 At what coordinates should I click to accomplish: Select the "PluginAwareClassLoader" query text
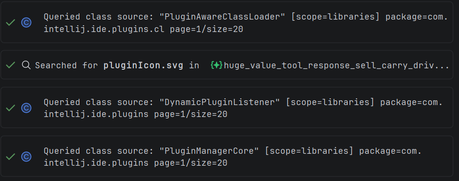coord(222,17)
